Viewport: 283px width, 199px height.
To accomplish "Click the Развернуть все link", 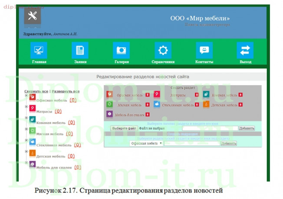I will (66, 91).
